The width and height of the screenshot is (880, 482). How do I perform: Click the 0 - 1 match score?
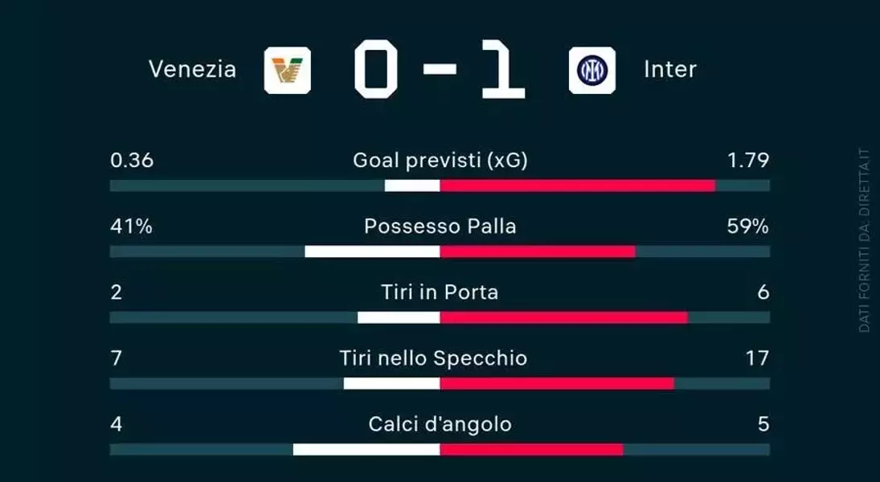pos(440,69)
